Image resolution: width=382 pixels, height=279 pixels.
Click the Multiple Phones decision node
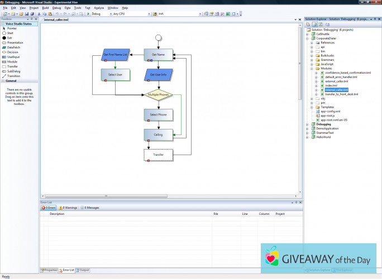[x=158, y=95]
